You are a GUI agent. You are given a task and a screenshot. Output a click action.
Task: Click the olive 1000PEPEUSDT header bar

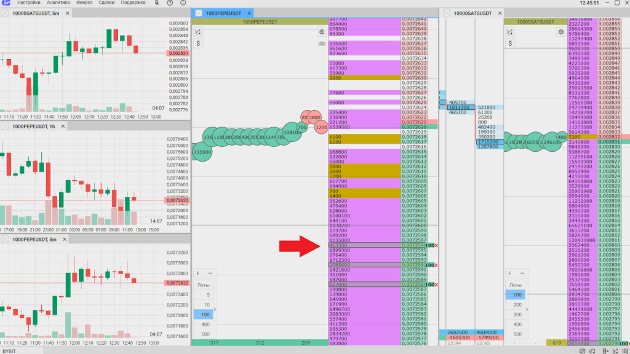point(260,22)
